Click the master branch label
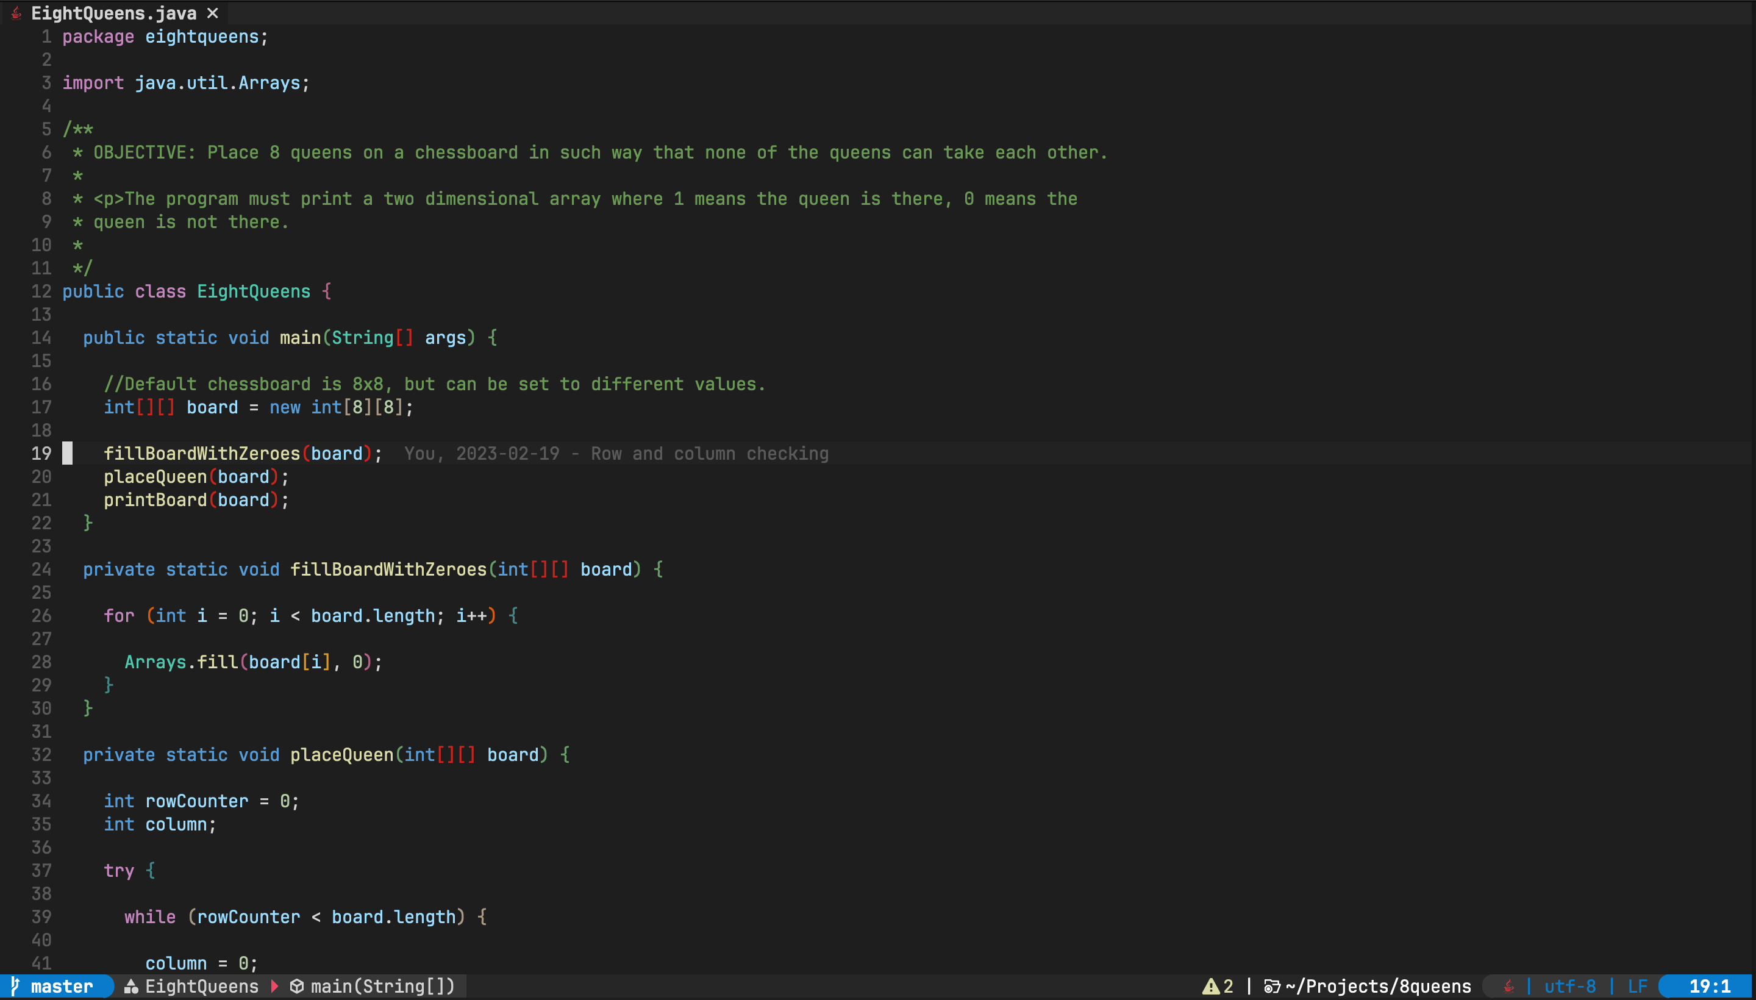Image resolution: width=1756 pixels, height=1000 pixels. click(62, 986)
